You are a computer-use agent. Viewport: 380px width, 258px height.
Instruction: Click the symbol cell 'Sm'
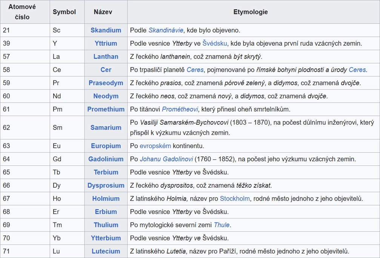67,127
